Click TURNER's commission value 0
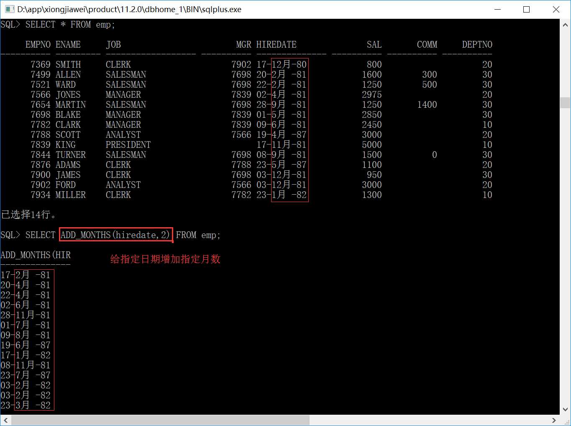The image size is (571, 426). [x=435, y=155]
